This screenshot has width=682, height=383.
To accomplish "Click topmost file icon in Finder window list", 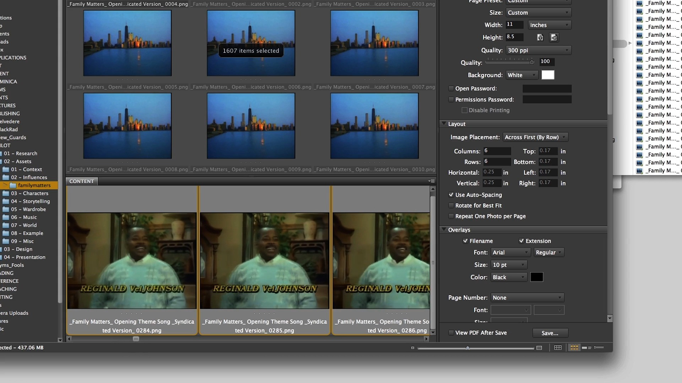I will (x=639, y=3).
